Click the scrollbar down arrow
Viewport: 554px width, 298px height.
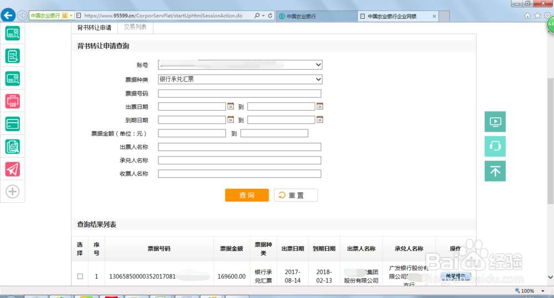[x=550, y=277]
